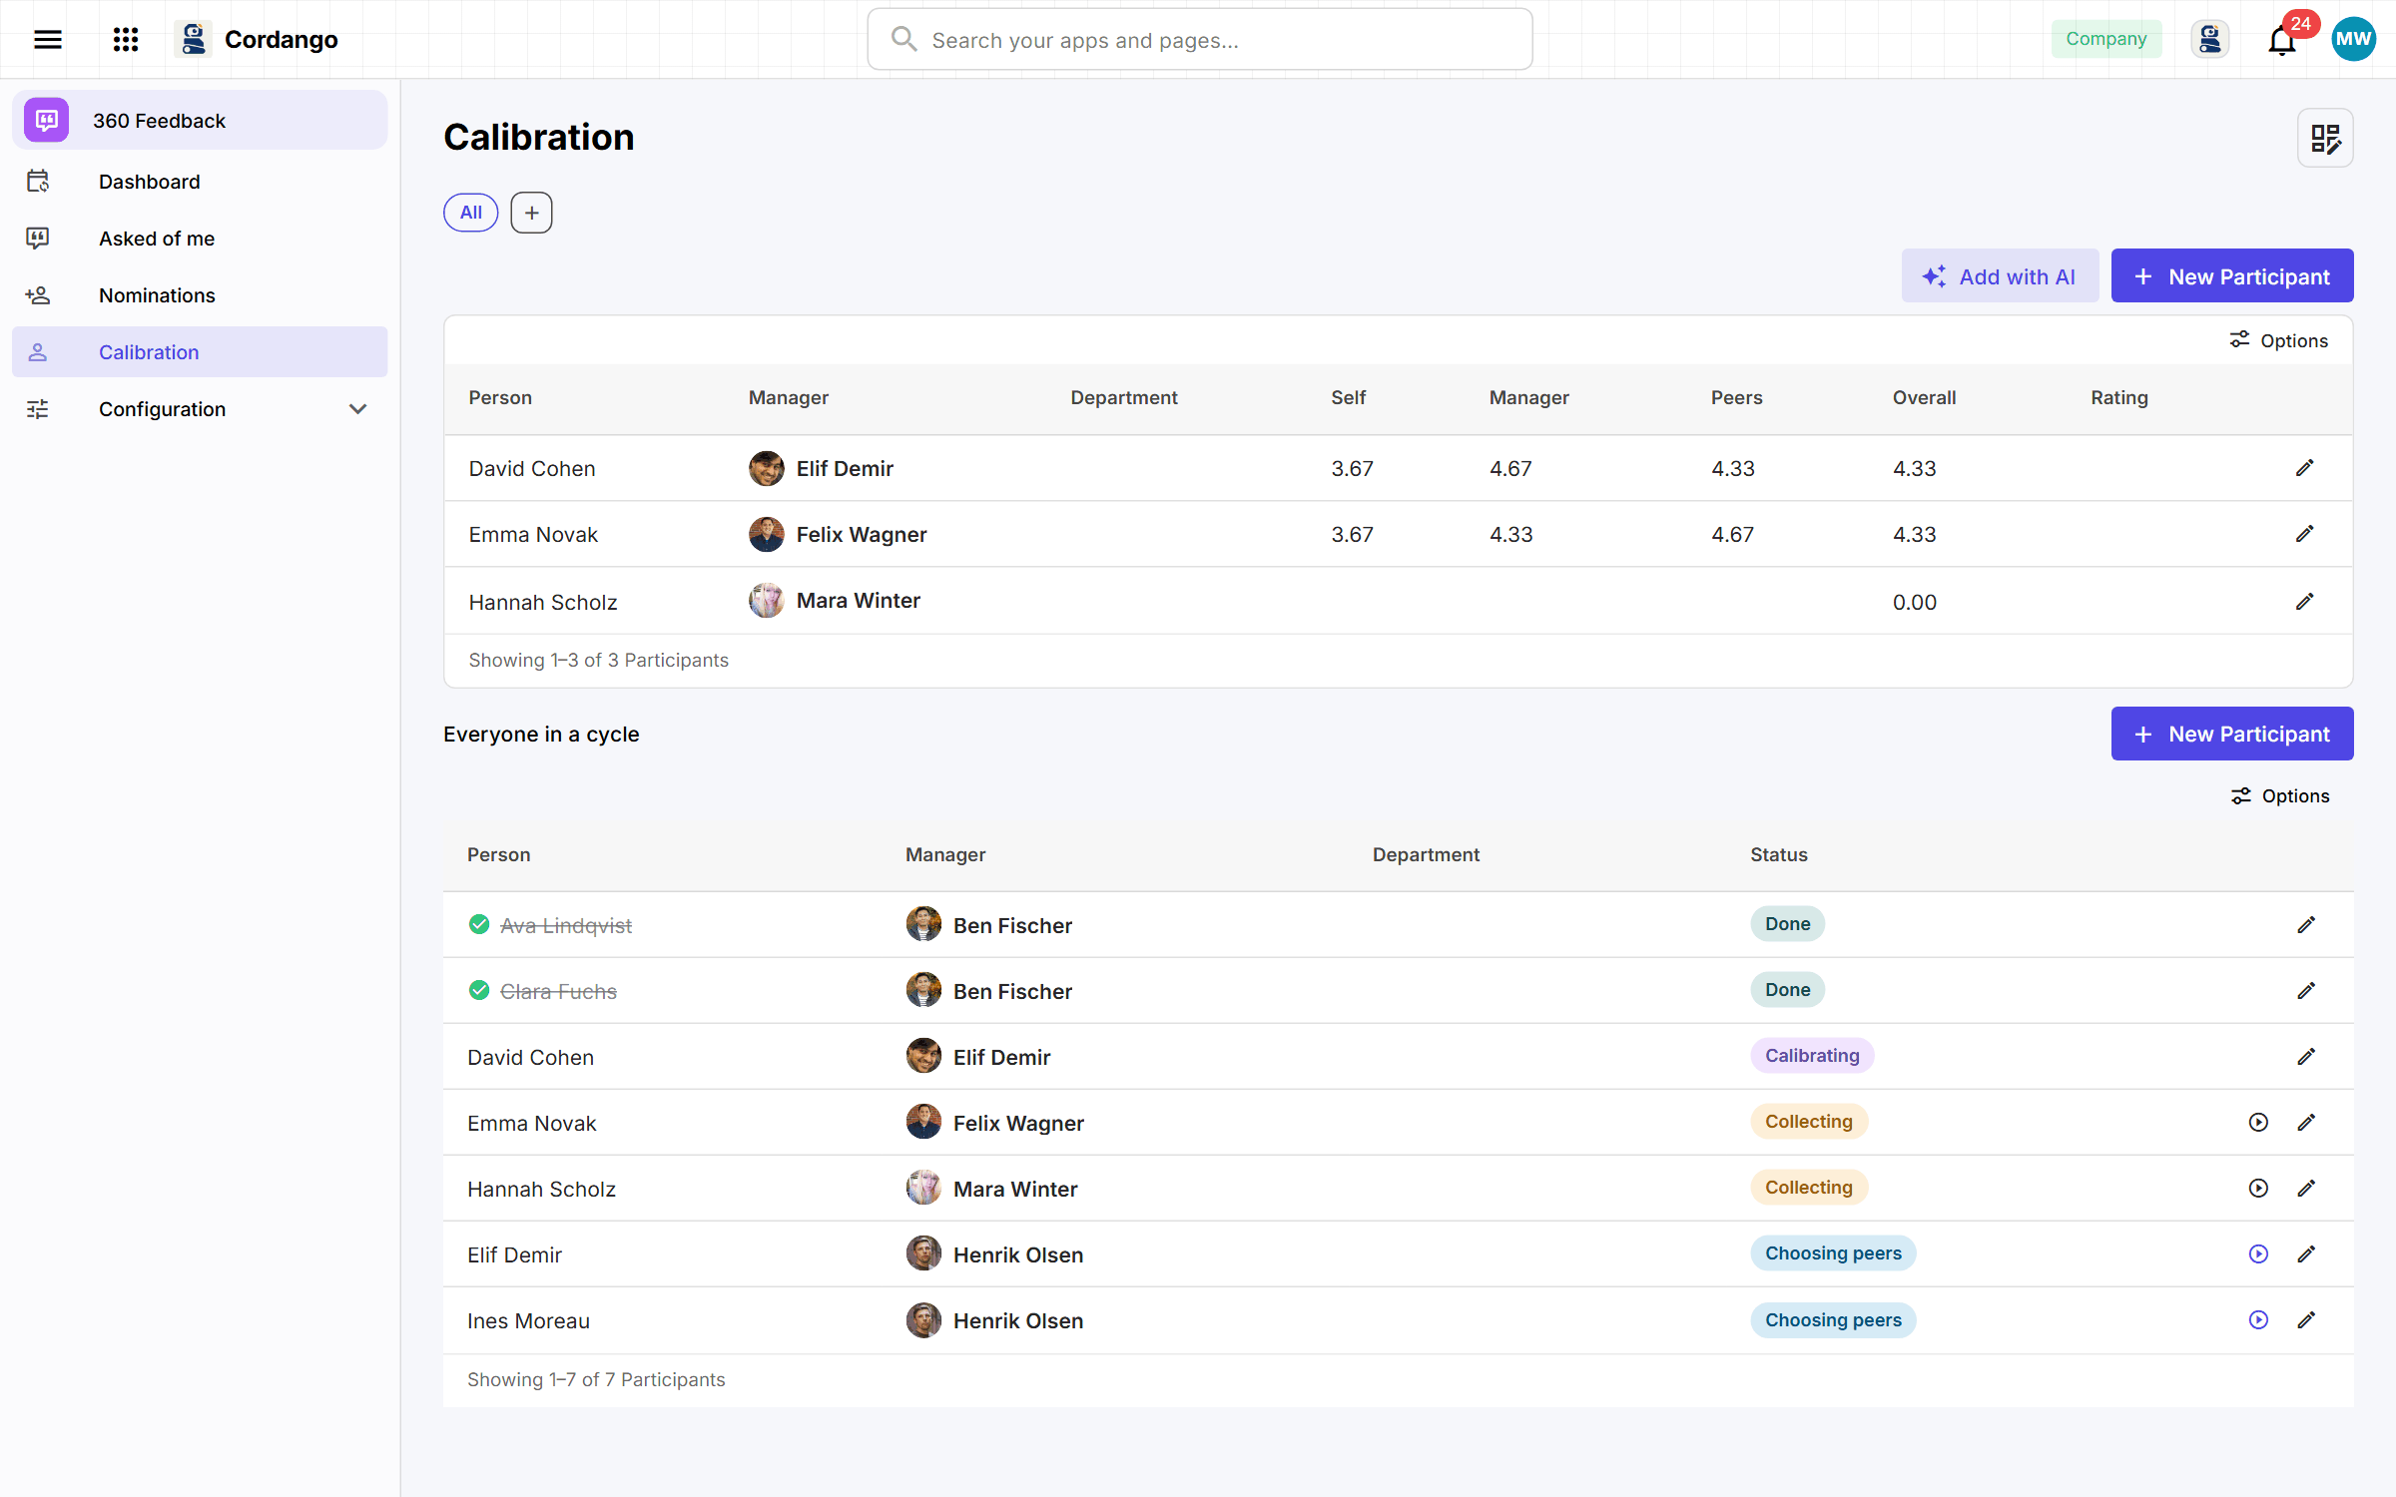Click New Participant under Everyone in a cycle
Image resolution: width=2396 pixels, height=1497 pixels.
[2232, 734]
